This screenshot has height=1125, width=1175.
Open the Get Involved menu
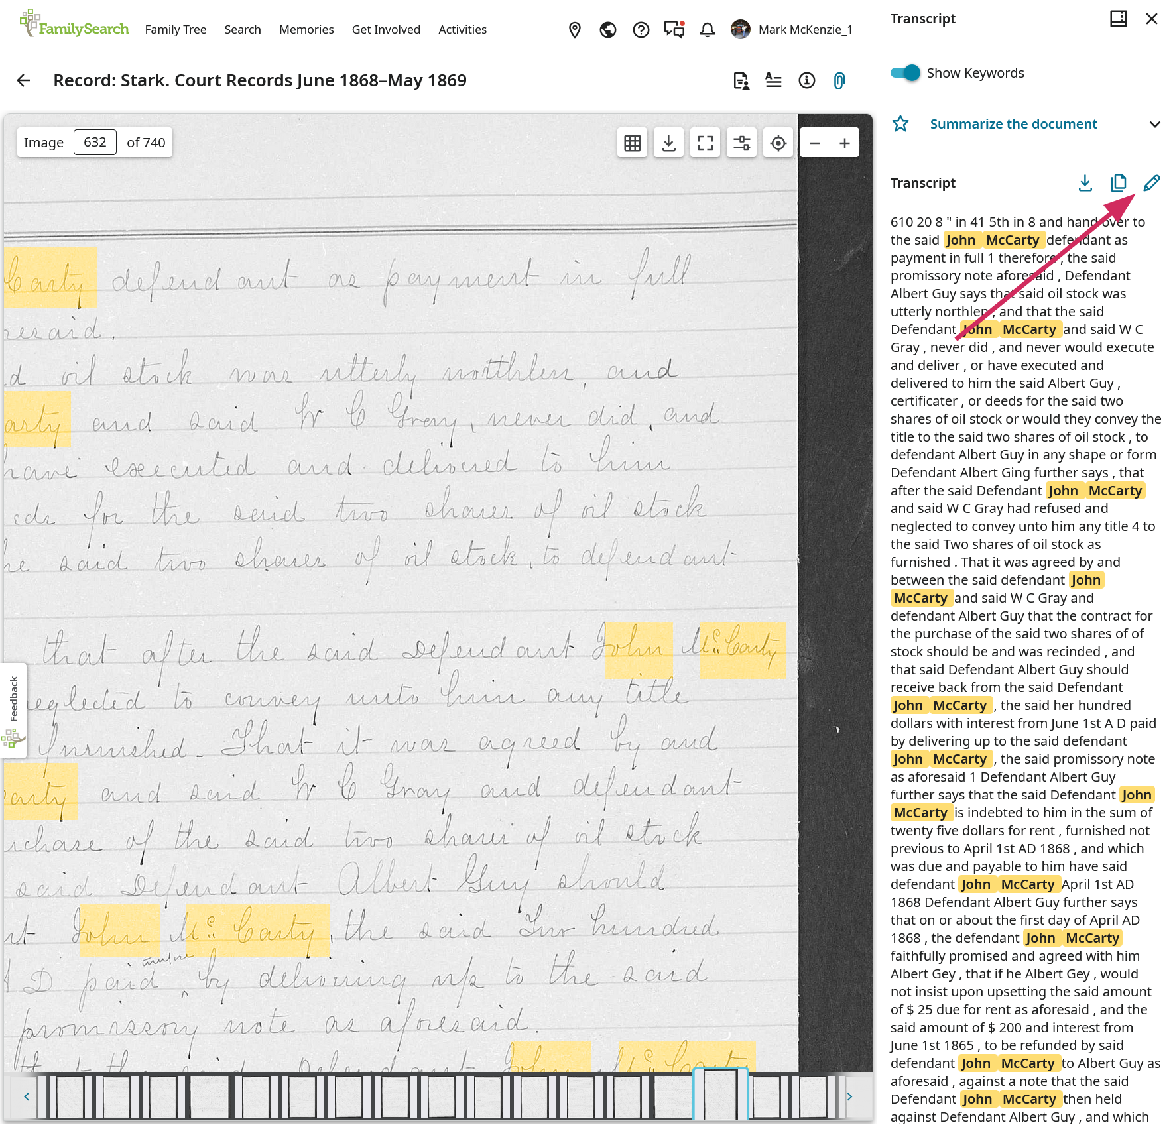tap(386, 30)
